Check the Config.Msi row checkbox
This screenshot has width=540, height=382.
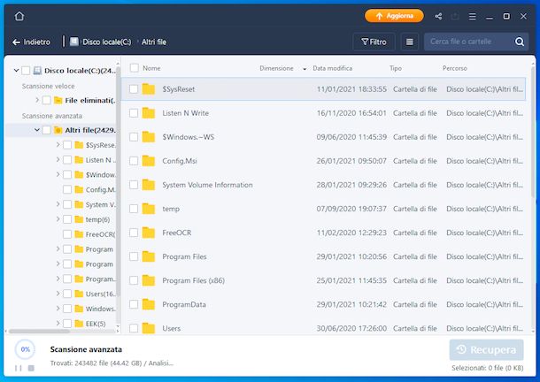click(134, 161)
